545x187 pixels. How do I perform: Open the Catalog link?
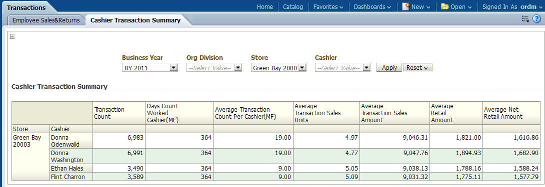click(x=293, y=6)
